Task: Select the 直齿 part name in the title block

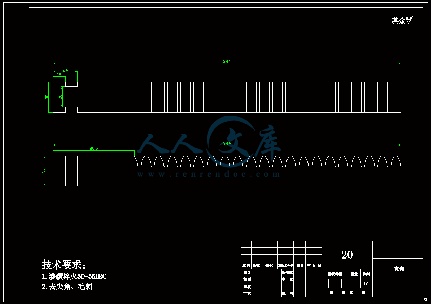Action: point(399,269)
